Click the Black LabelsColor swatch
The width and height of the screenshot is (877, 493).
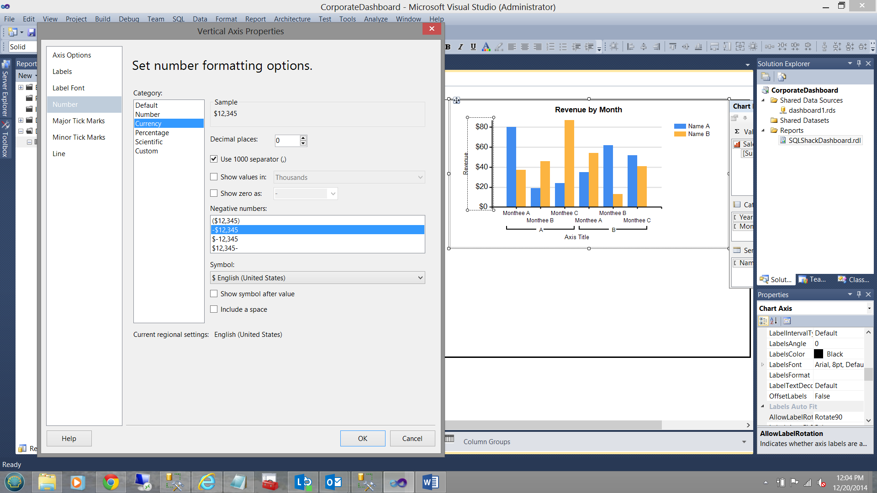click(x=819, y=354)
